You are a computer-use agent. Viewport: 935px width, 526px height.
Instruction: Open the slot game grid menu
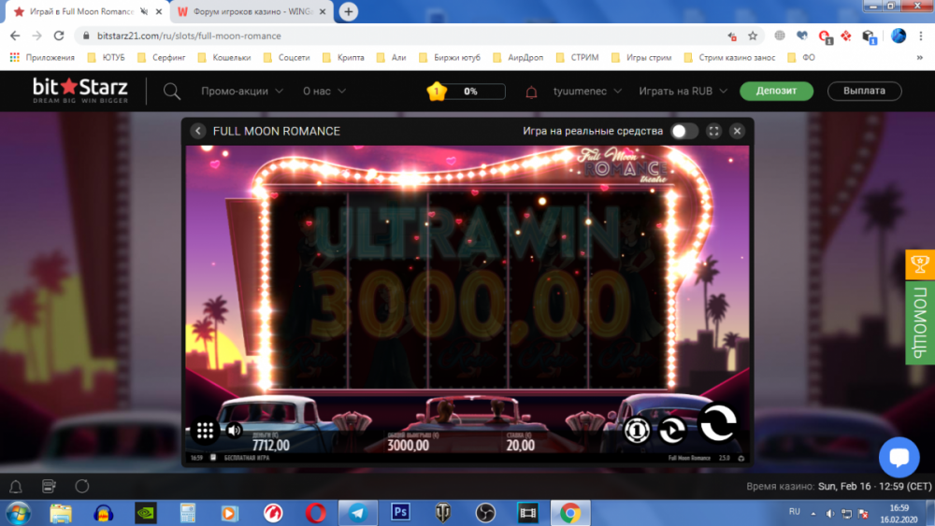pos(206,430)
